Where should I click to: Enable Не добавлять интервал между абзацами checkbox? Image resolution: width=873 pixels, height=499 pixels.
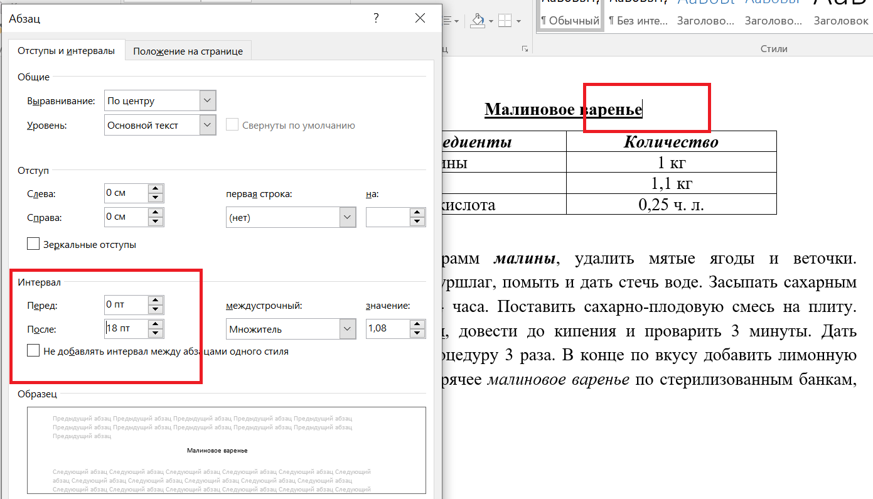33,351
